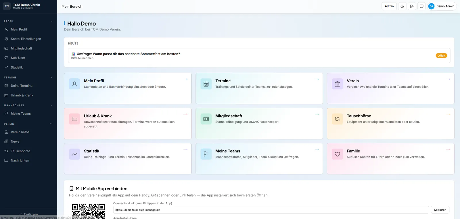The height and width of the screenshot is (219, 460).
Task: Click the News sidebar newspaper icon
Action: point(6,141)
